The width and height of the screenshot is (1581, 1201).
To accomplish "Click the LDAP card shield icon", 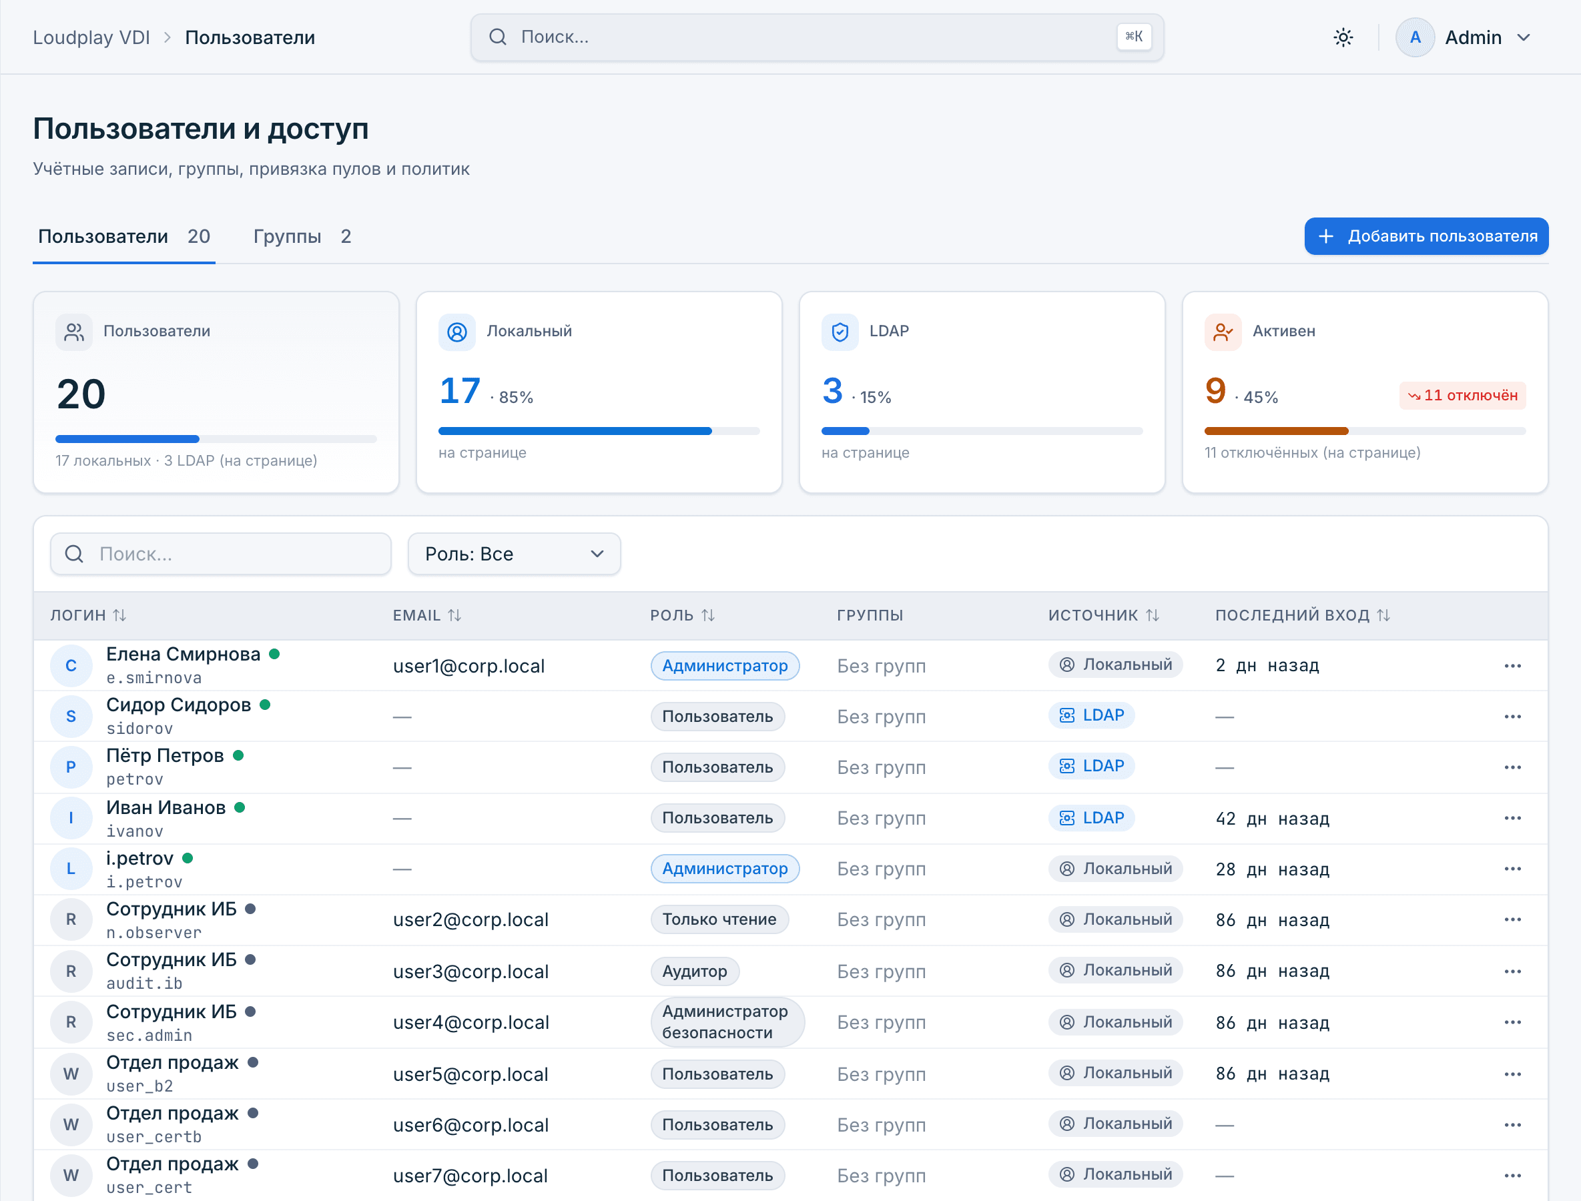I will [x=840, y=332].
